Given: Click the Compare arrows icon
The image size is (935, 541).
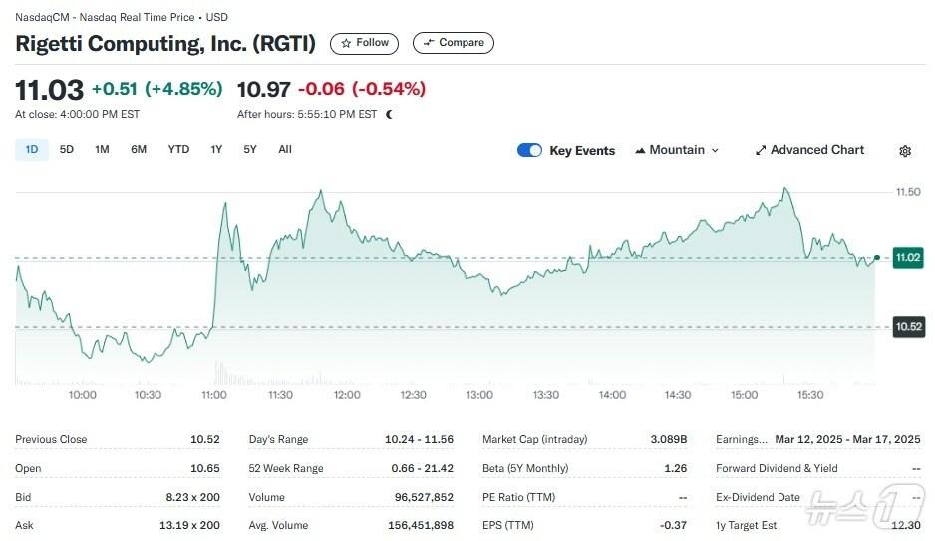Looking at the screenshot, I should point(429,43).
